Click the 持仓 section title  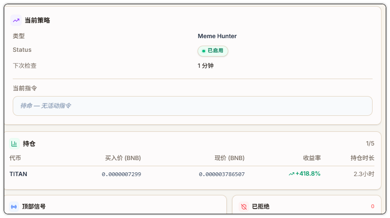coord(29,144)
